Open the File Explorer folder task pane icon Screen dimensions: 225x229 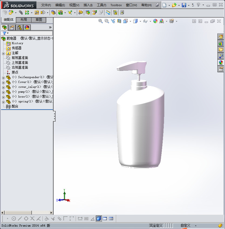point(221,50)
